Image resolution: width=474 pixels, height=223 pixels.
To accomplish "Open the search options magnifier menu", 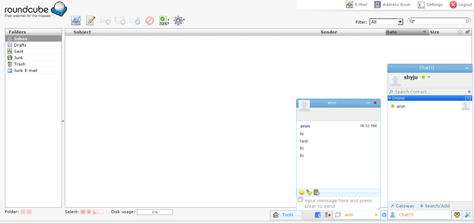I will [x=412, y=21].
